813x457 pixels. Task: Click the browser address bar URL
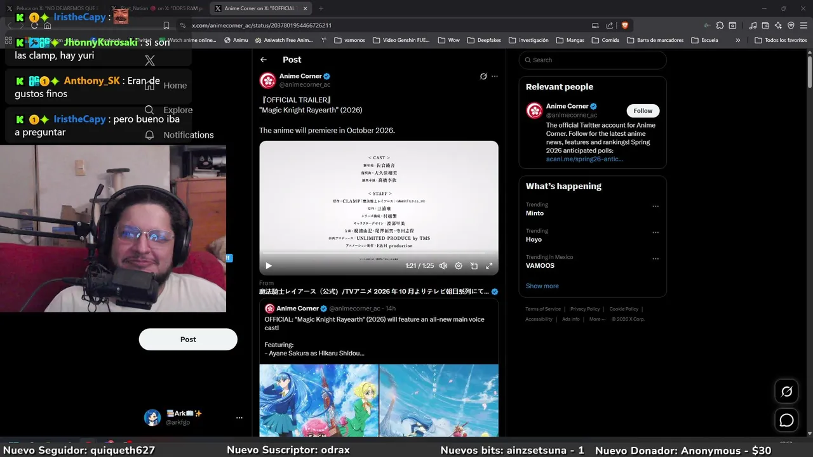[x=262, y=25]
